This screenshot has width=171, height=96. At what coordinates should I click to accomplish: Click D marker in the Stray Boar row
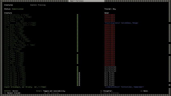77,63
